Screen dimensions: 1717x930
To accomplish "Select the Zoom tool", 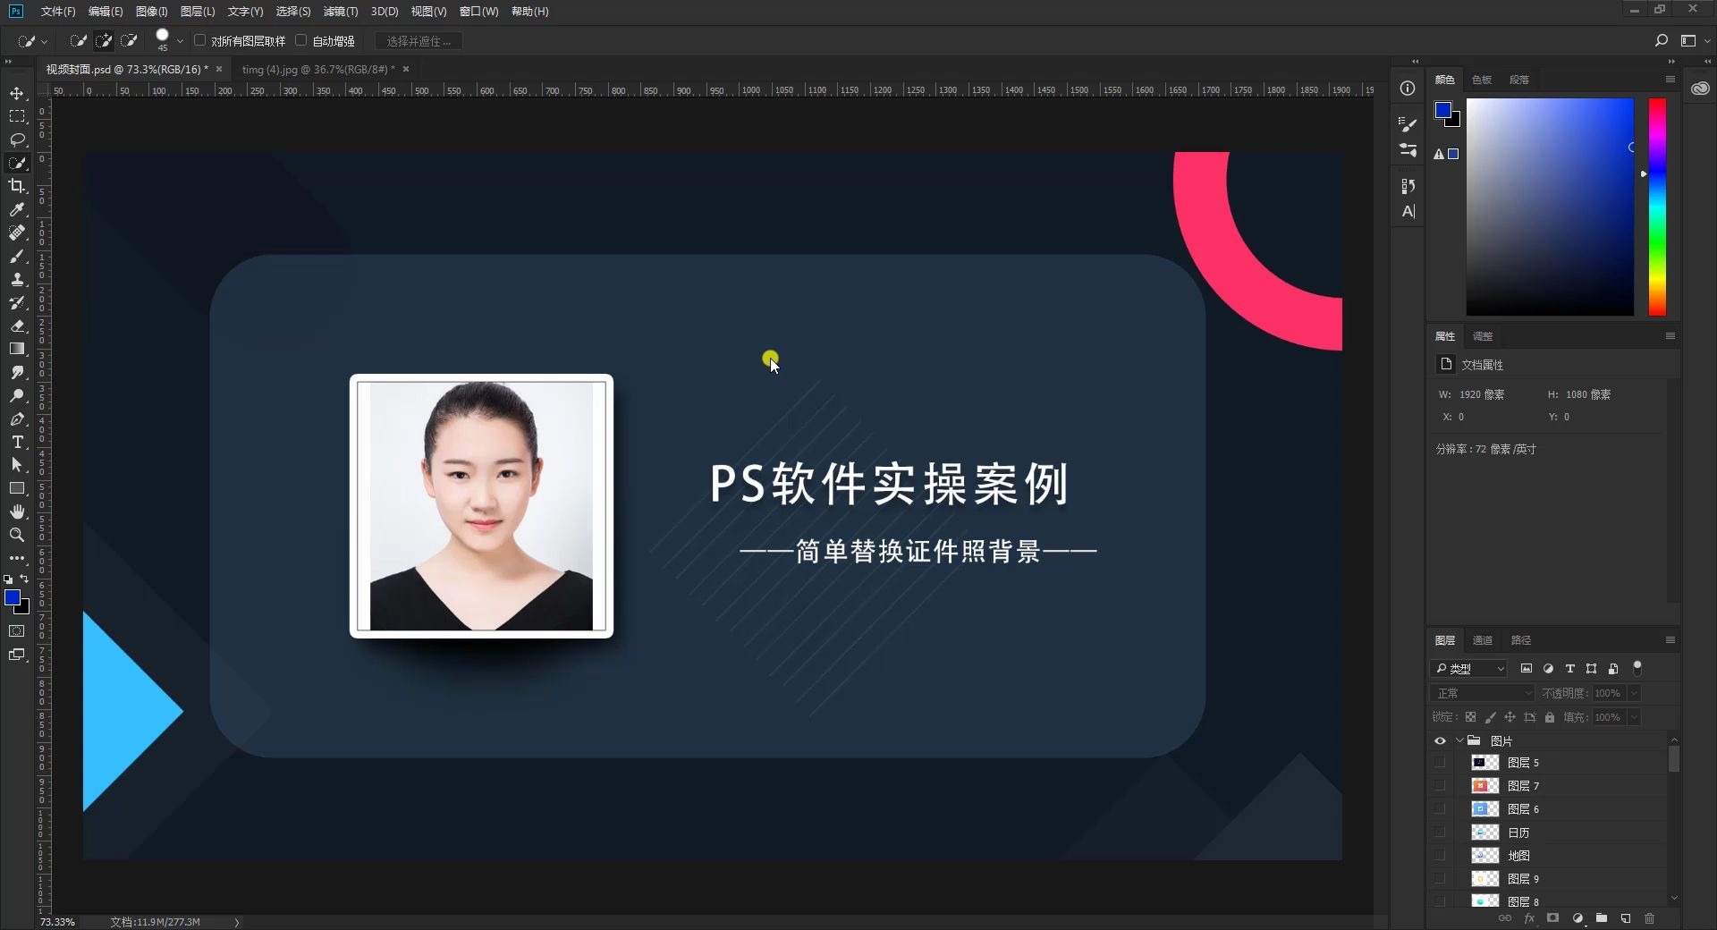I will (x=18, y=536).
